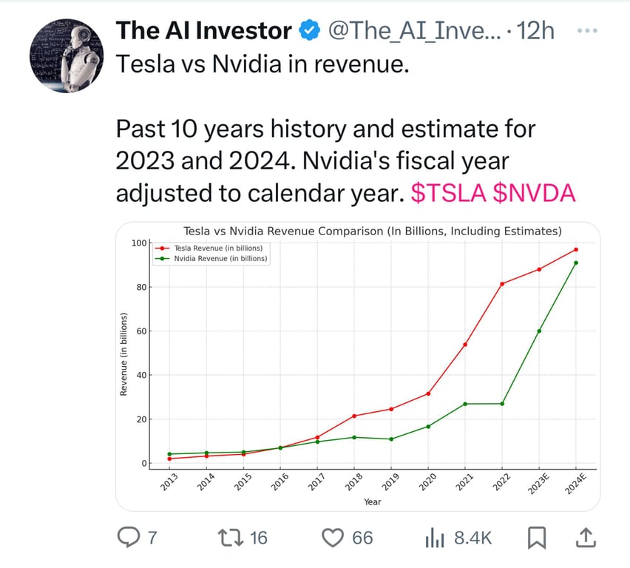This screenshot has width=630, height=568.
Task: Tap the share upload icon
Action: (x=585, y=538)
